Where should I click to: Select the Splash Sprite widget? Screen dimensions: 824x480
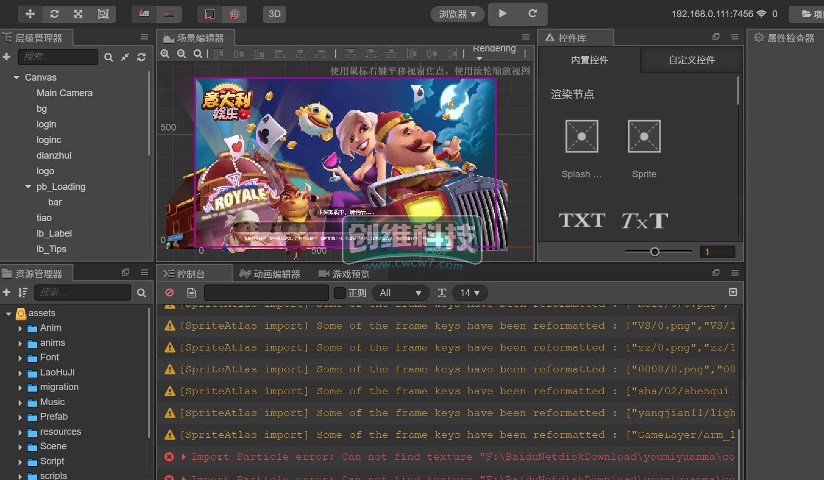click(581, 136)
